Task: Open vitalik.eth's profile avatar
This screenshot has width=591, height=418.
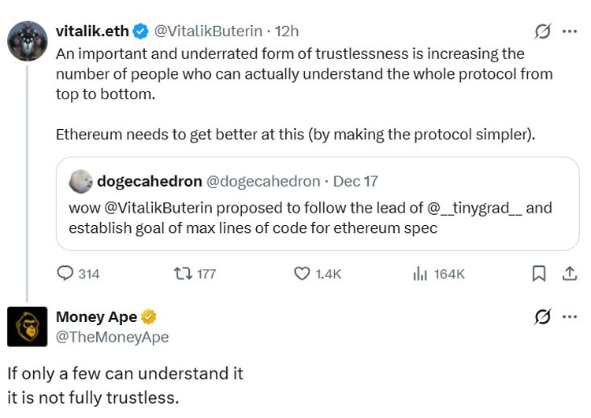Action: point(28,41)
